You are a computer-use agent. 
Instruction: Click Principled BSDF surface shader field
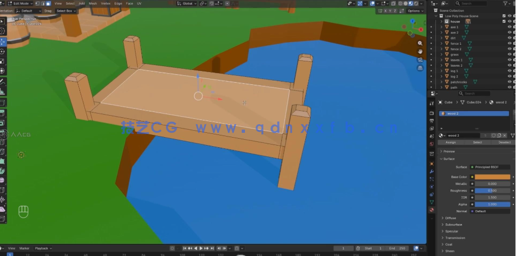pyautogui.click(x=490, y=167)
